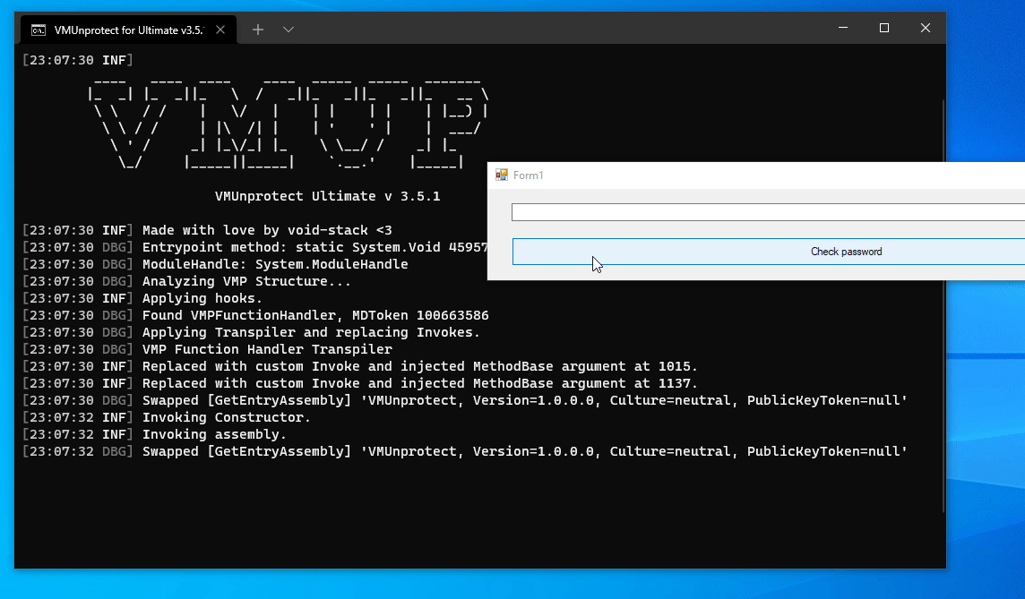Click the 'VMUnprotect Ultimate v 3.5.1' heading text
The image size is (1025, 599).
(328, 196)
